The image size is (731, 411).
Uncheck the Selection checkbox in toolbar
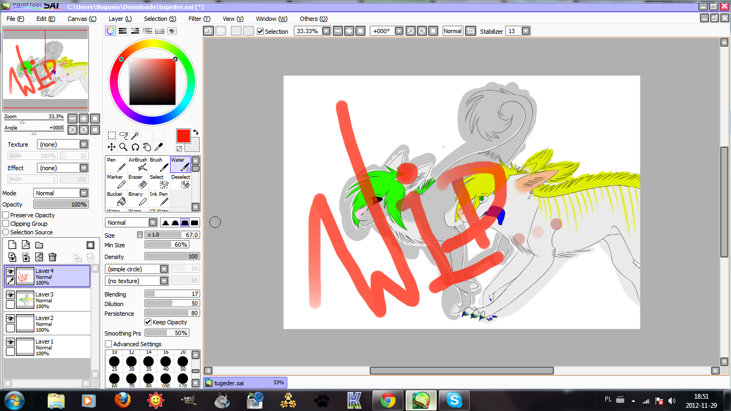pyautogui.click(x=260, y=32)
